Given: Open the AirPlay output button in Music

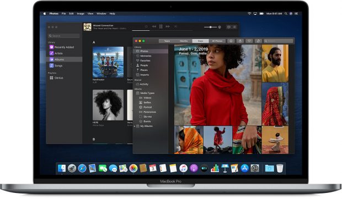Looking at the screenshot, I should pos(220,27).
